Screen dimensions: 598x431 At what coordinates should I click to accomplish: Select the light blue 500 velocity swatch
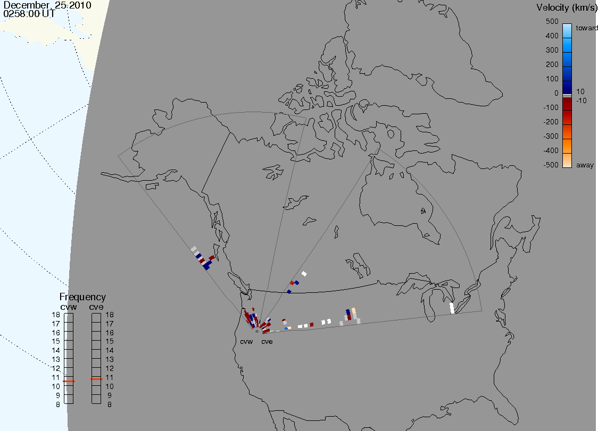pyautogui.click(x=567, y=30)
